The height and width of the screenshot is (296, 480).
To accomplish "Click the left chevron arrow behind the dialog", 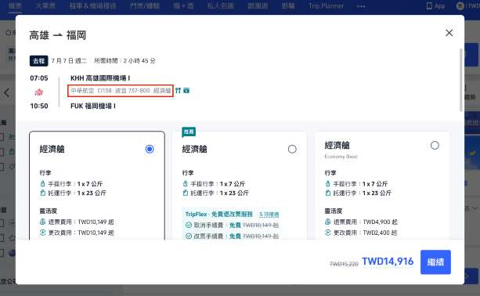I will click(7, 92).
